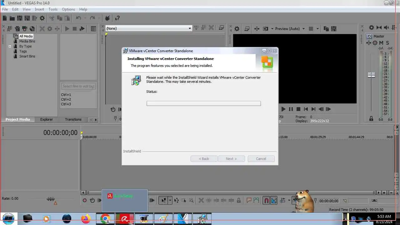
Task: Toggle Master fader channel lock
Action: click(x=371, y=118)
